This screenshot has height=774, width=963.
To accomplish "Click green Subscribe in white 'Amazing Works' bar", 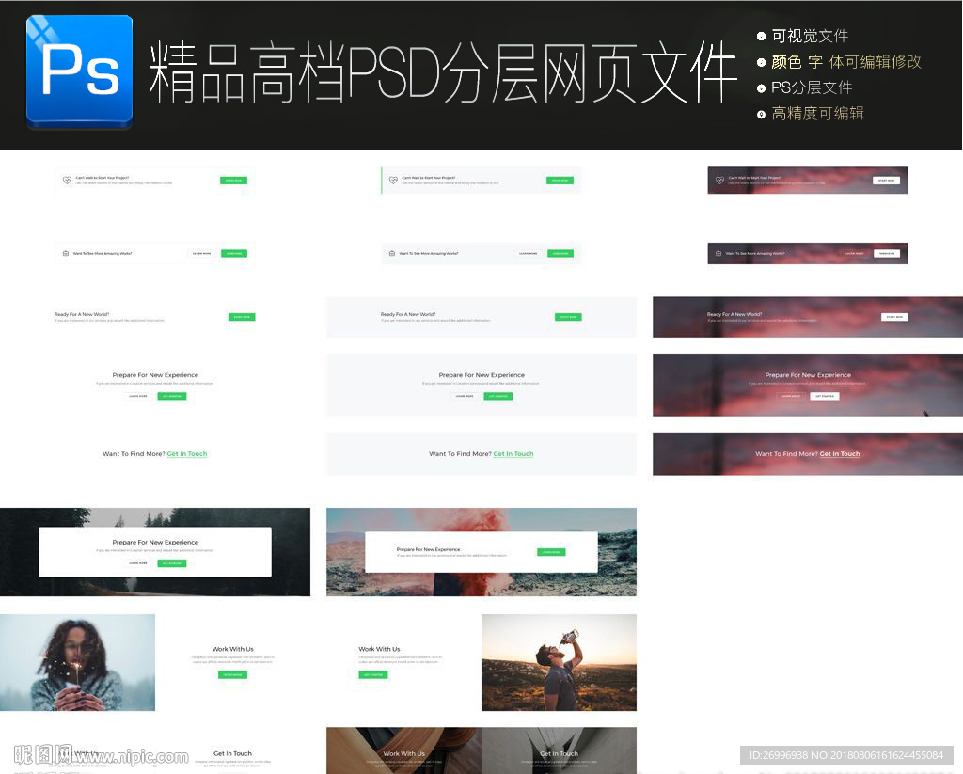I will (x=234, y=253).
